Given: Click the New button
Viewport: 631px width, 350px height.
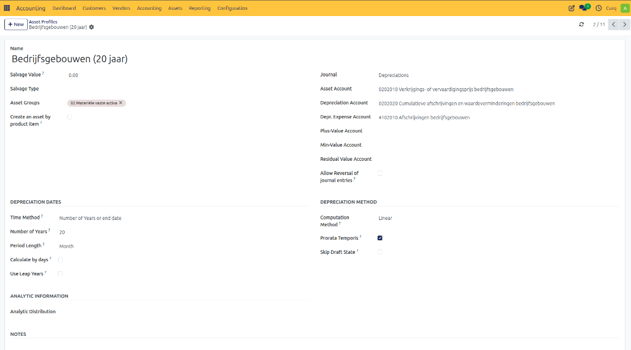Looking at the screenshot, I should tap(15, 25).
